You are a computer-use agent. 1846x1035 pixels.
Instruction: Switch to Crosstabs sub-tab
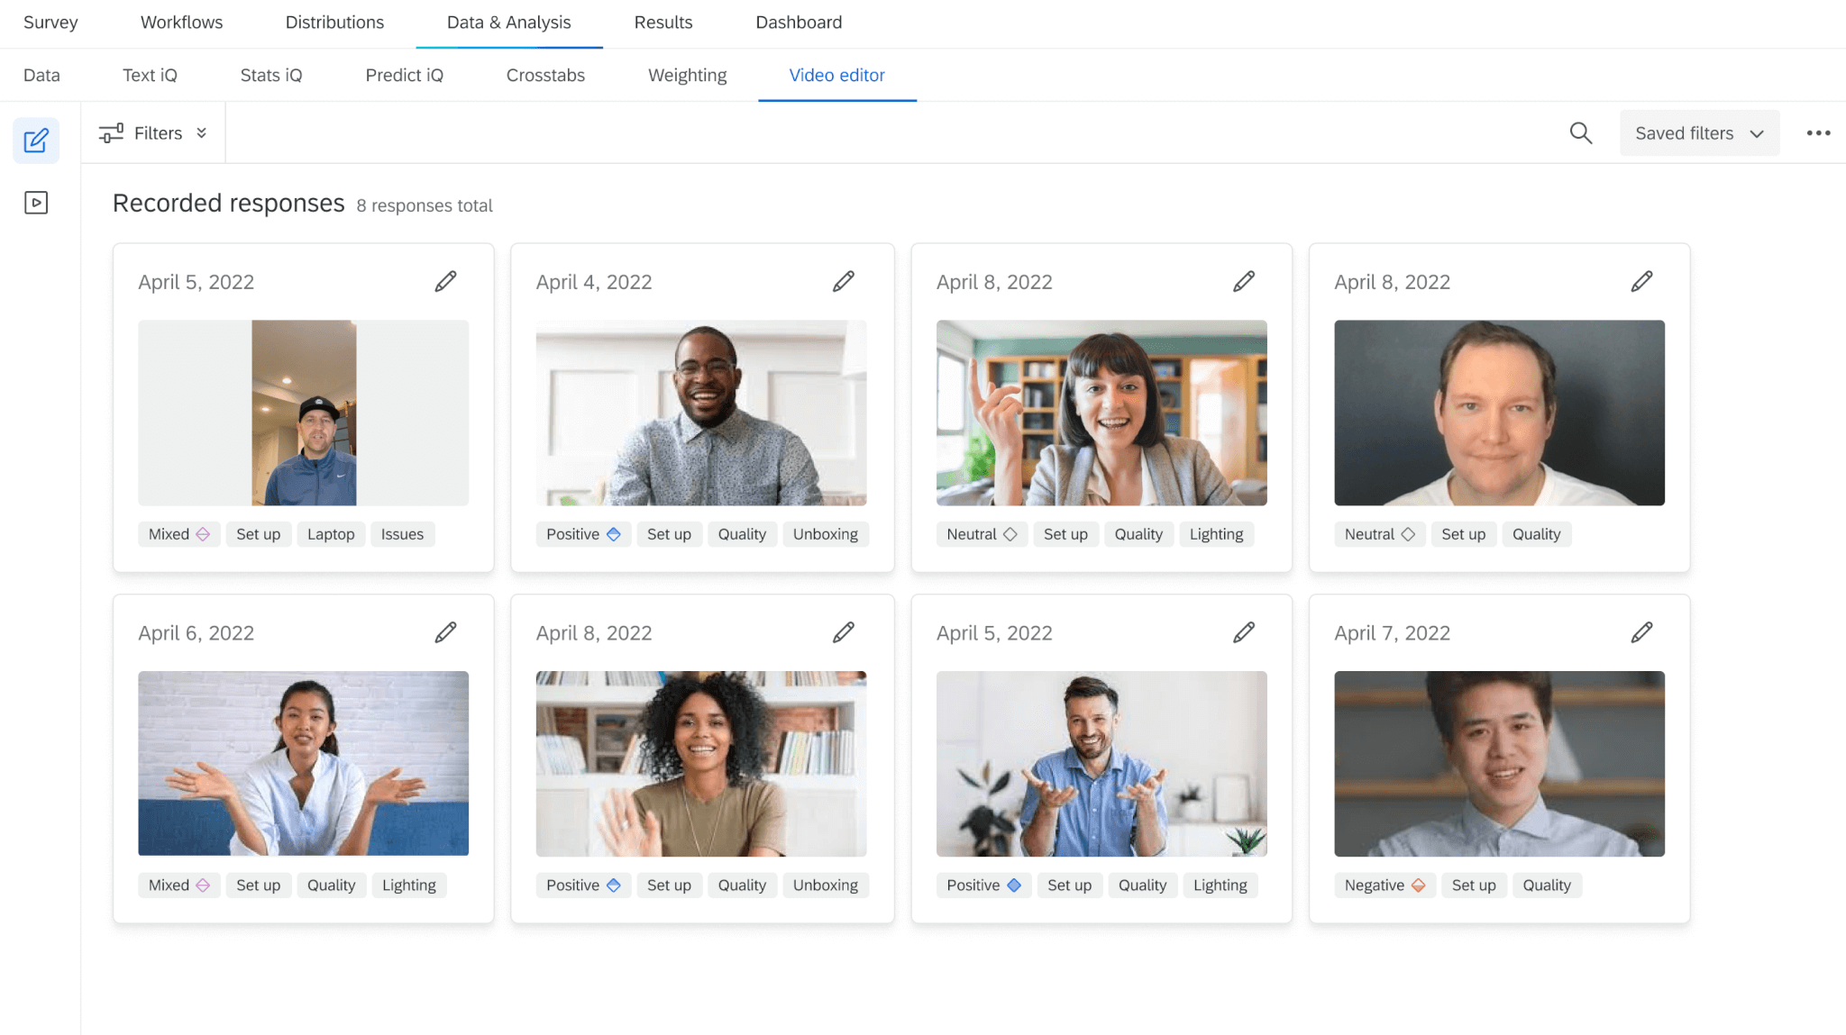[x=545, y=76]
